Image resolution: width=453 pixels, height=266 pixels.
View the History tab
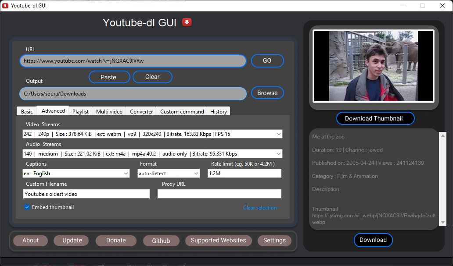coord(219,111)
